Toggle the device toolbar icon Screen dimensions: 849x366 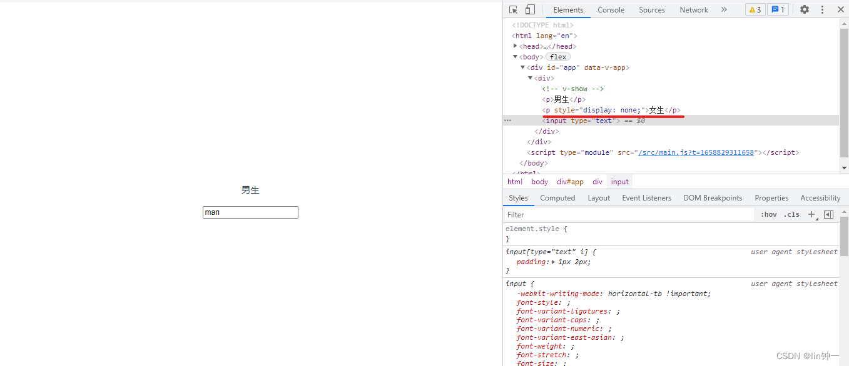tap(530, 9)
